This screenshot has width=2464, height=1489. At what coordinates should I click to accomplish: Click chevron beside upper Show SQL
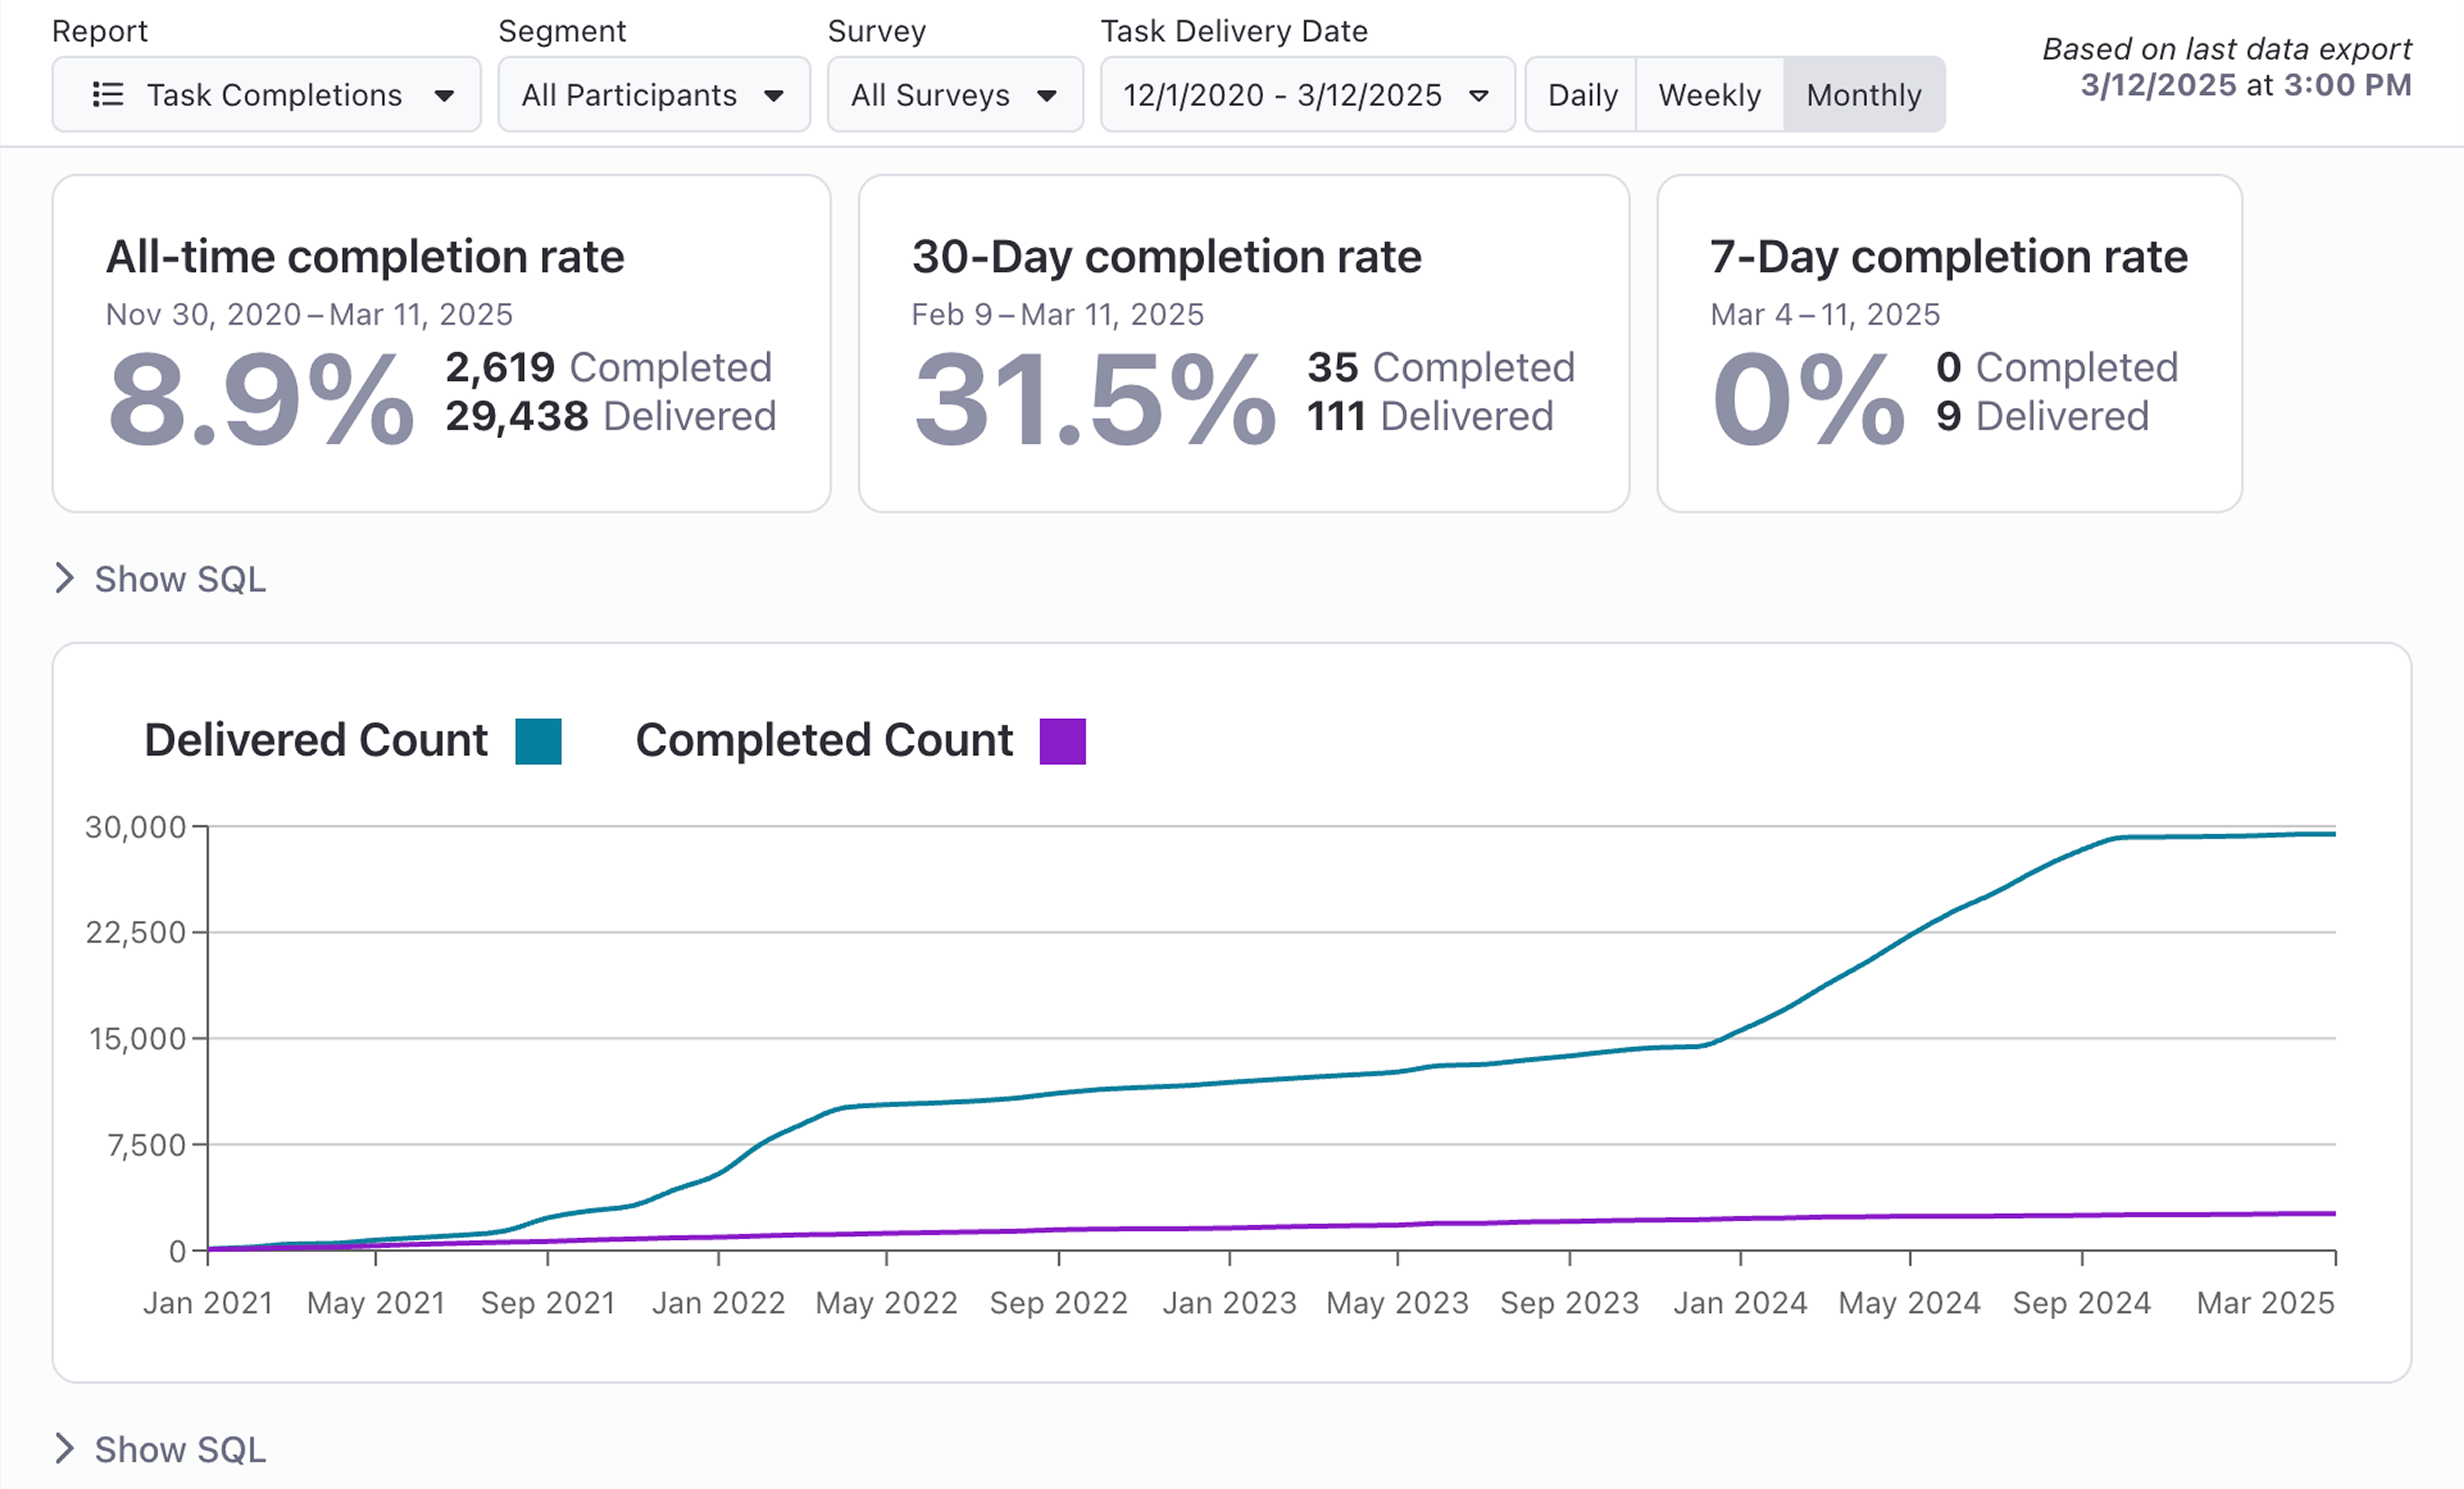click(x=65, y=578)
